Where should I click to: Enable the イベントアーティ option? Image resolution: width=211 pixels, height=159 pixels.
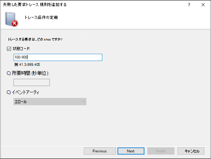9,92
